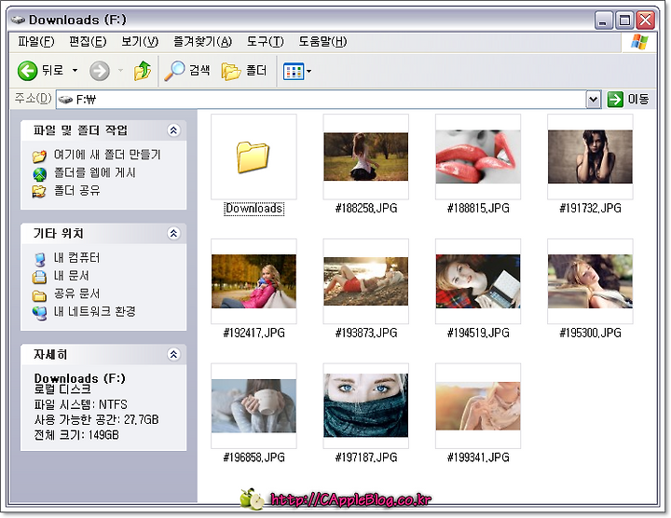Maximize the Downloads (F:) window
Viewport: 671px width, 518px height.
(624, 20)
